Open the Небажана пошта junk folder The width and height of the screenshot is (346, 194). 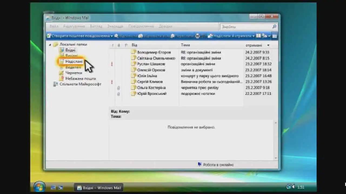coord(81,78)
